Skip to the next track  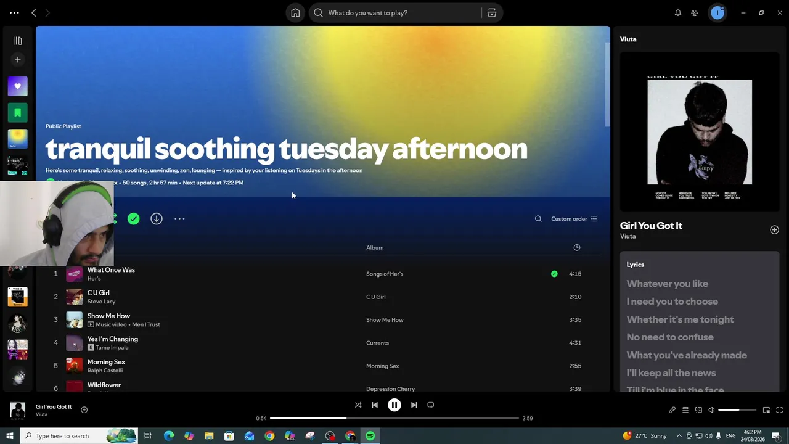point(414,405)
